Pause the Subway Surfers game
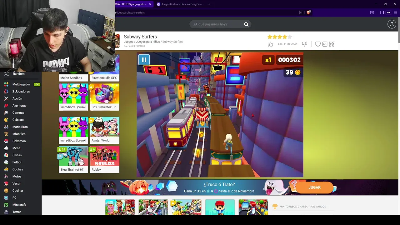 (x=144, y=59)
